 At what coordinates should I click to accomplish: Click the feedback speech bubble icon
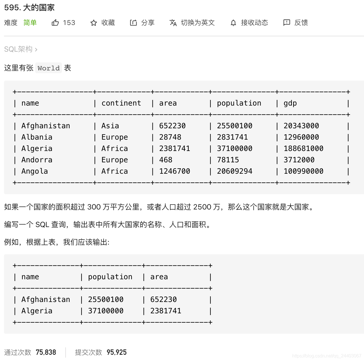[287, 23]
